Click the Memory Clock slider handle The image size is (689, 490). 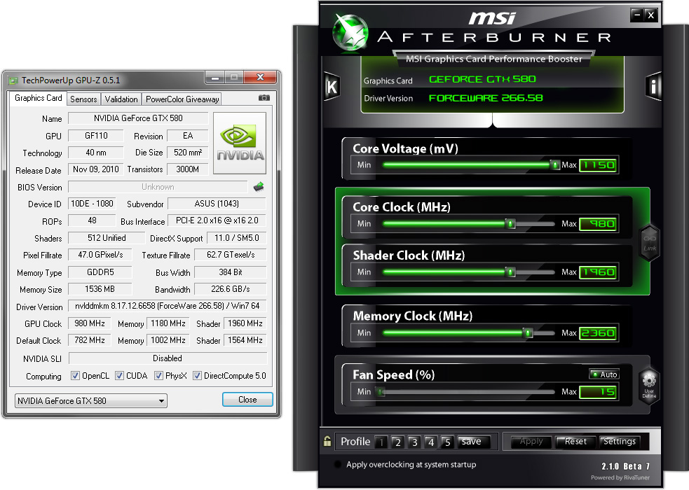tap(528, 333)
